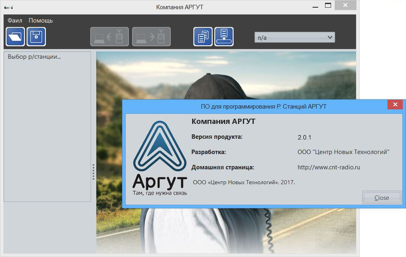This screenshot has width=406, height=257.
Task: Open the http://www.cnt-radio.ru homepage link
Action: coord(329,167)
